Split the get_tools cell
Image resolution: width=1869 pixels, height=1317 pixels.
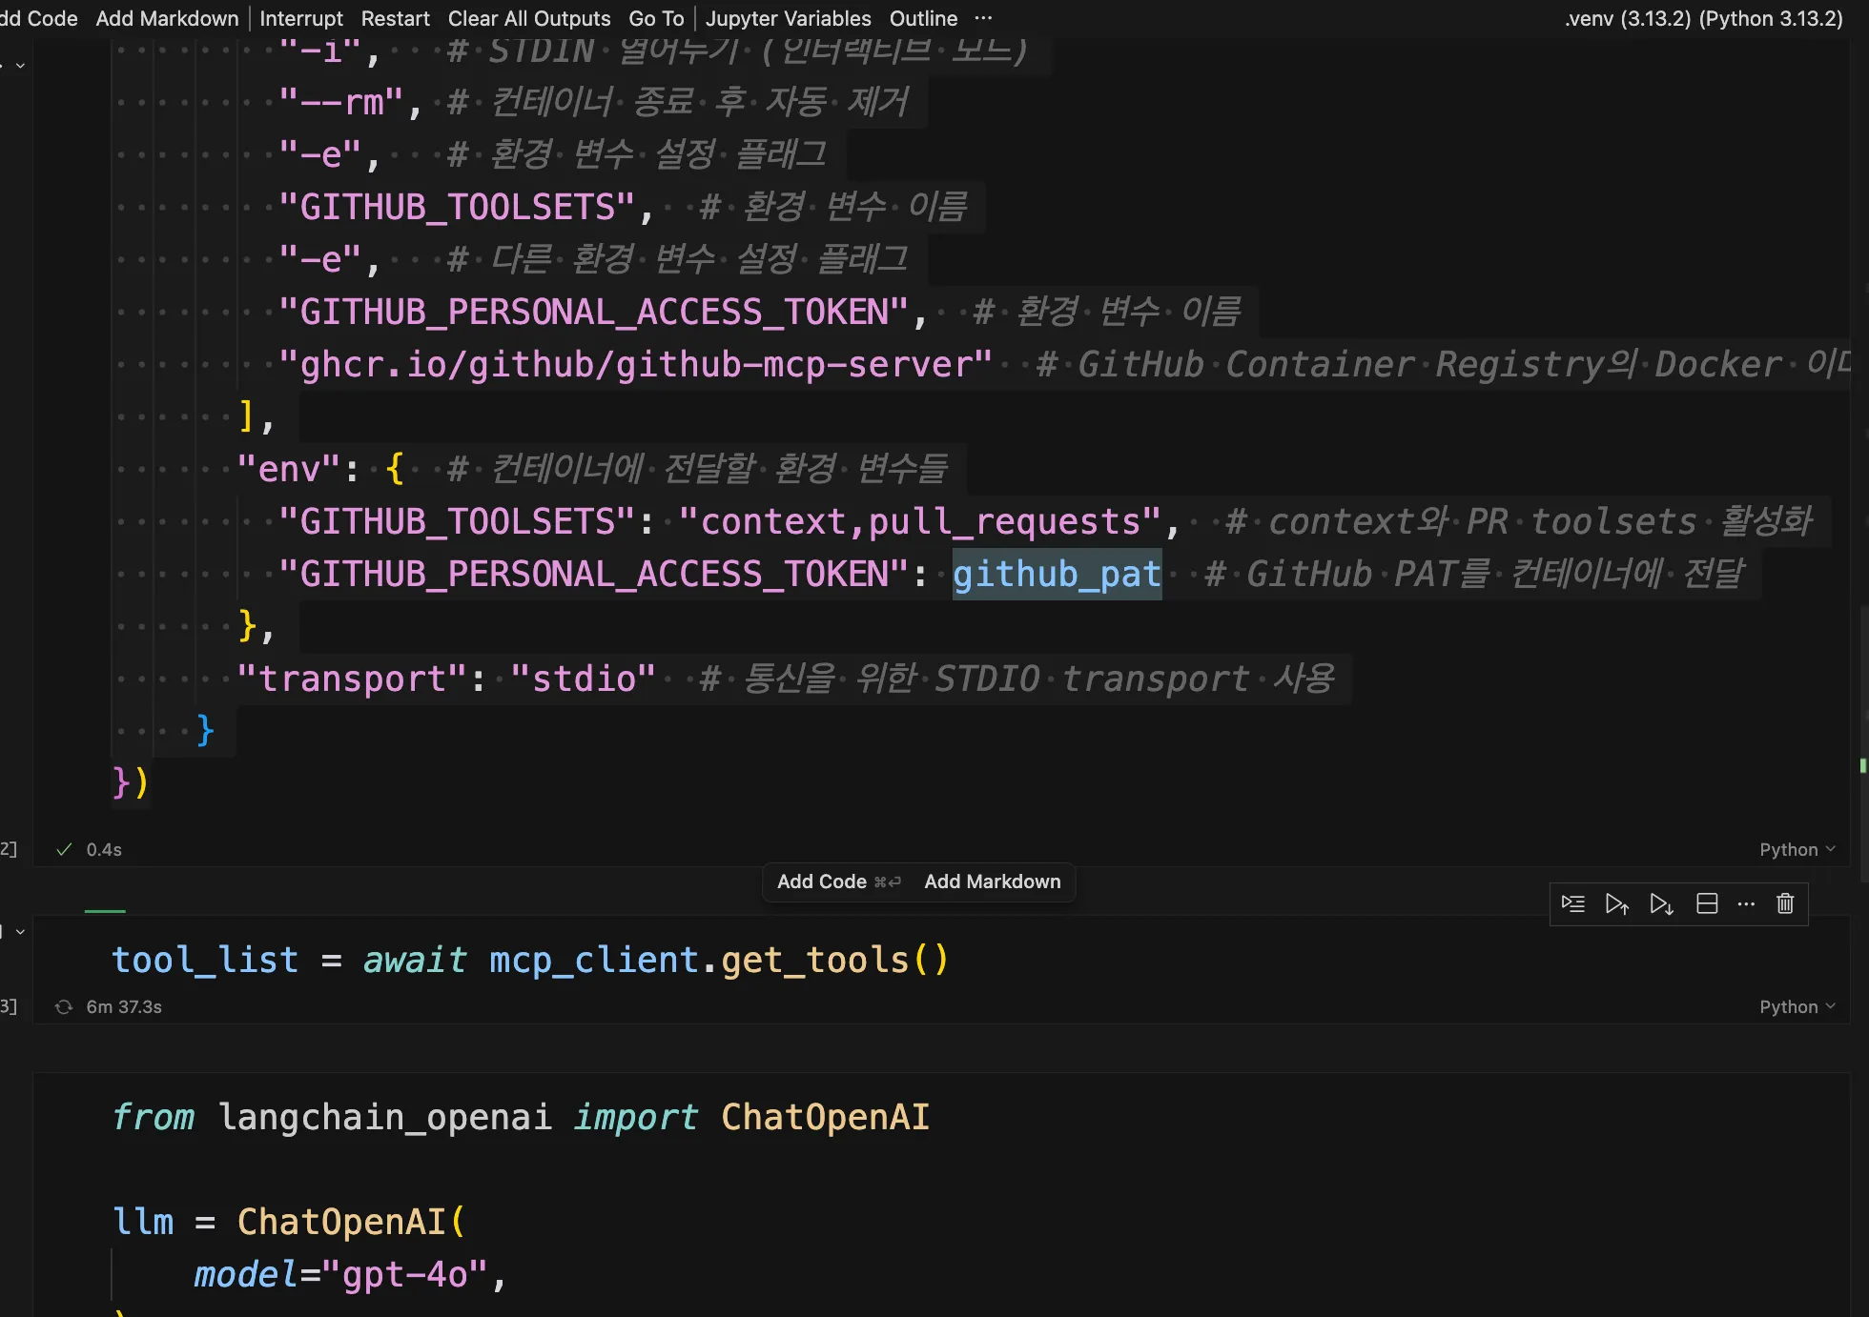coord(1707,903)
